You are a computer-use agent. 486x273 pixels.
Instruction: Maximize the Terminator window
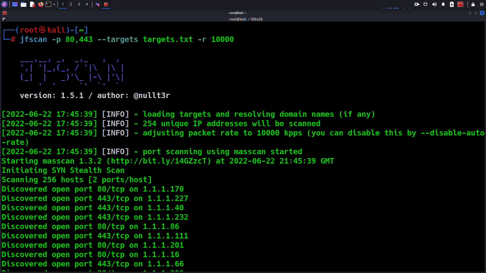(476, 13)
